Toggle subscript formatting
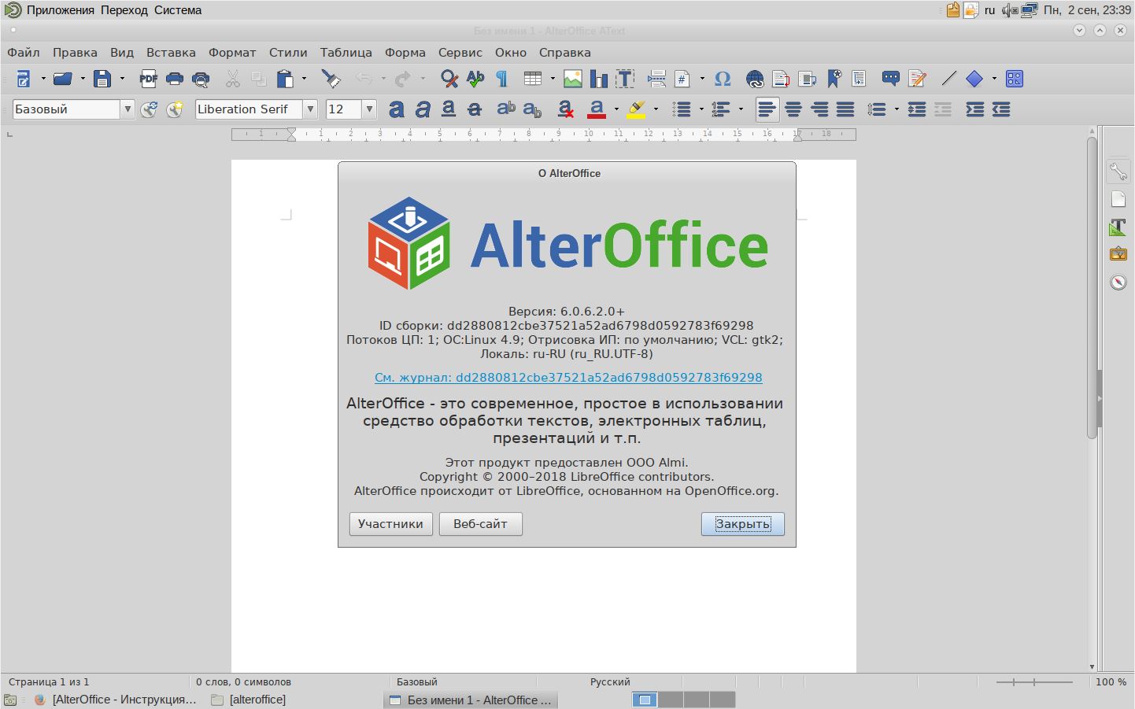The height and width of the screenshot is (709, 1135). pos(532,109)
